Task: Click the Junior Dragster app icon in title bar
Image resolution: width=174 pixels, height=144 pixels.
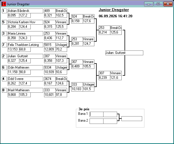Action: [x=3, y=4]
